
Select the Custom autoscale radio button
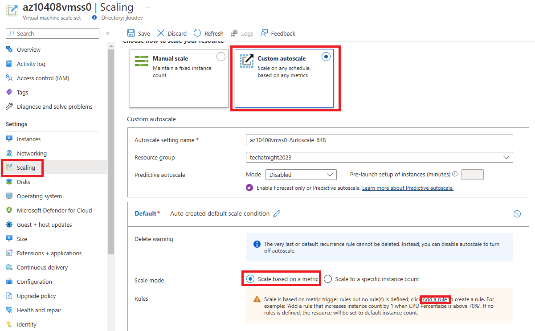pos(326,57)
